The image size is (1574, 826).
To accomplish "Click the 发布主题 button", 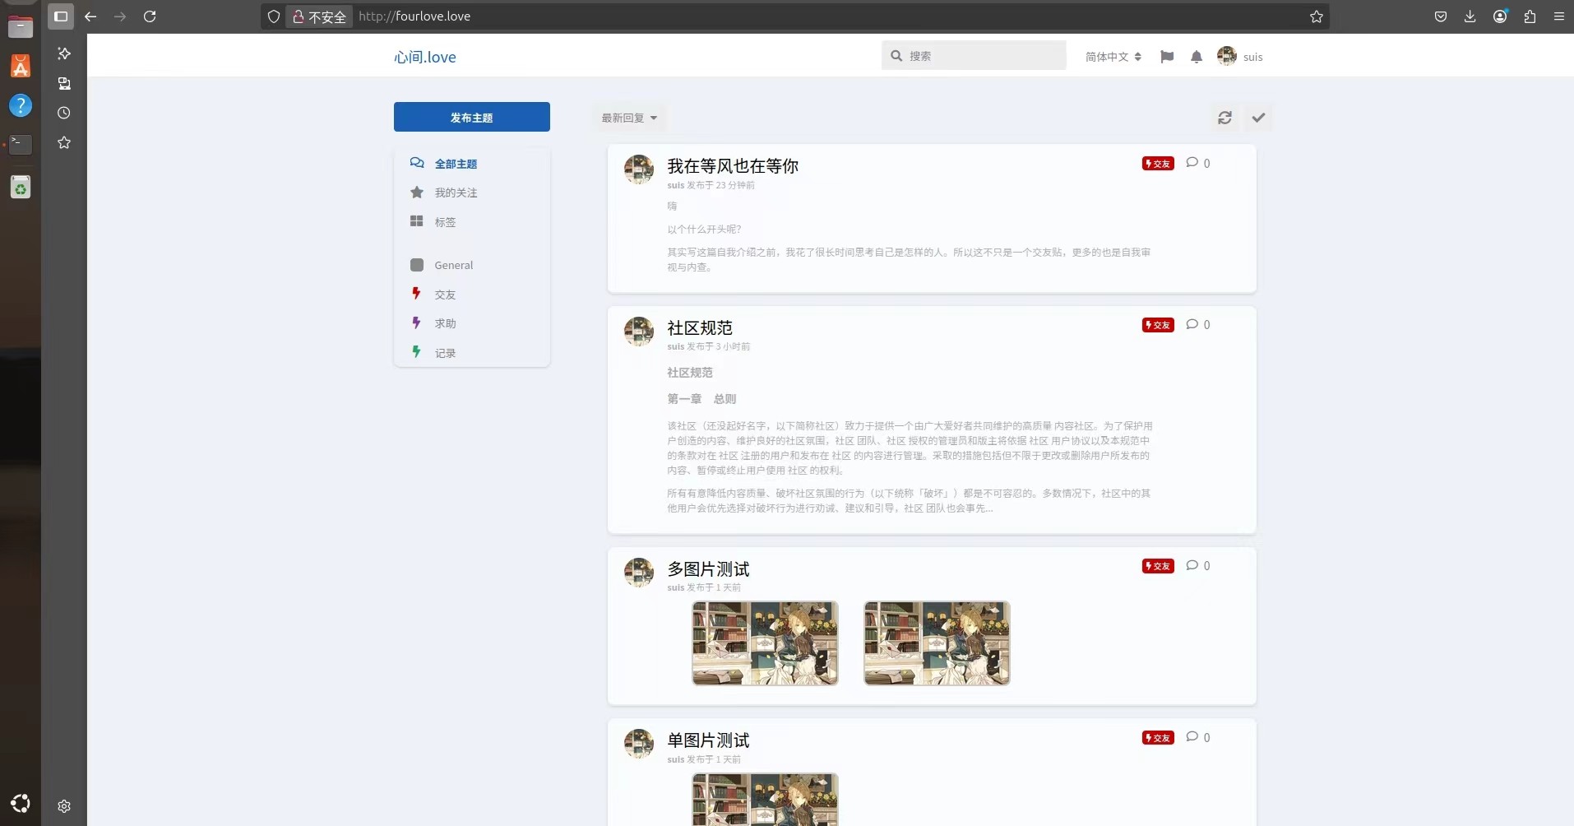I will point(472,117).
